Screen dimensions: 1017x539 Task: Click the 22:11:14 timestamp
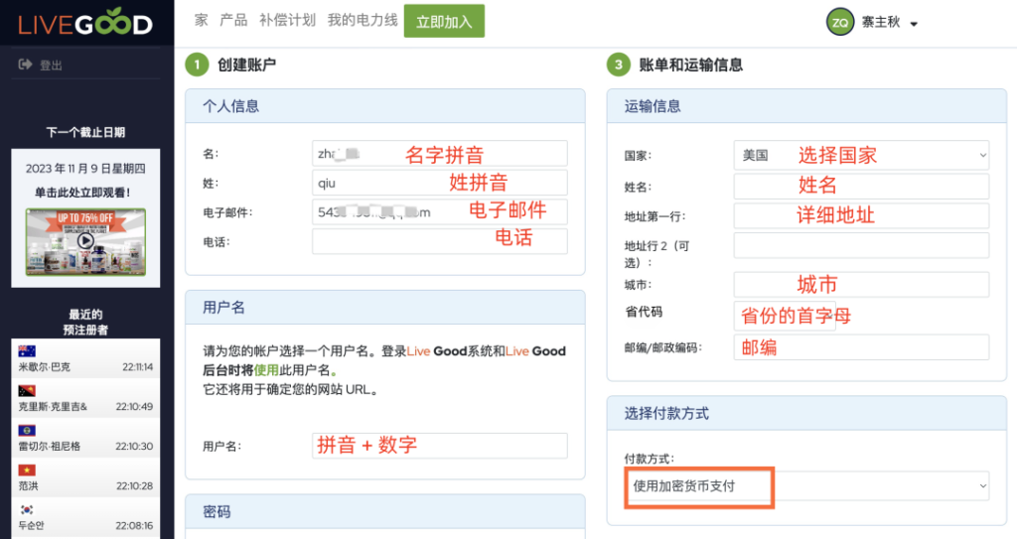[137, 367]
